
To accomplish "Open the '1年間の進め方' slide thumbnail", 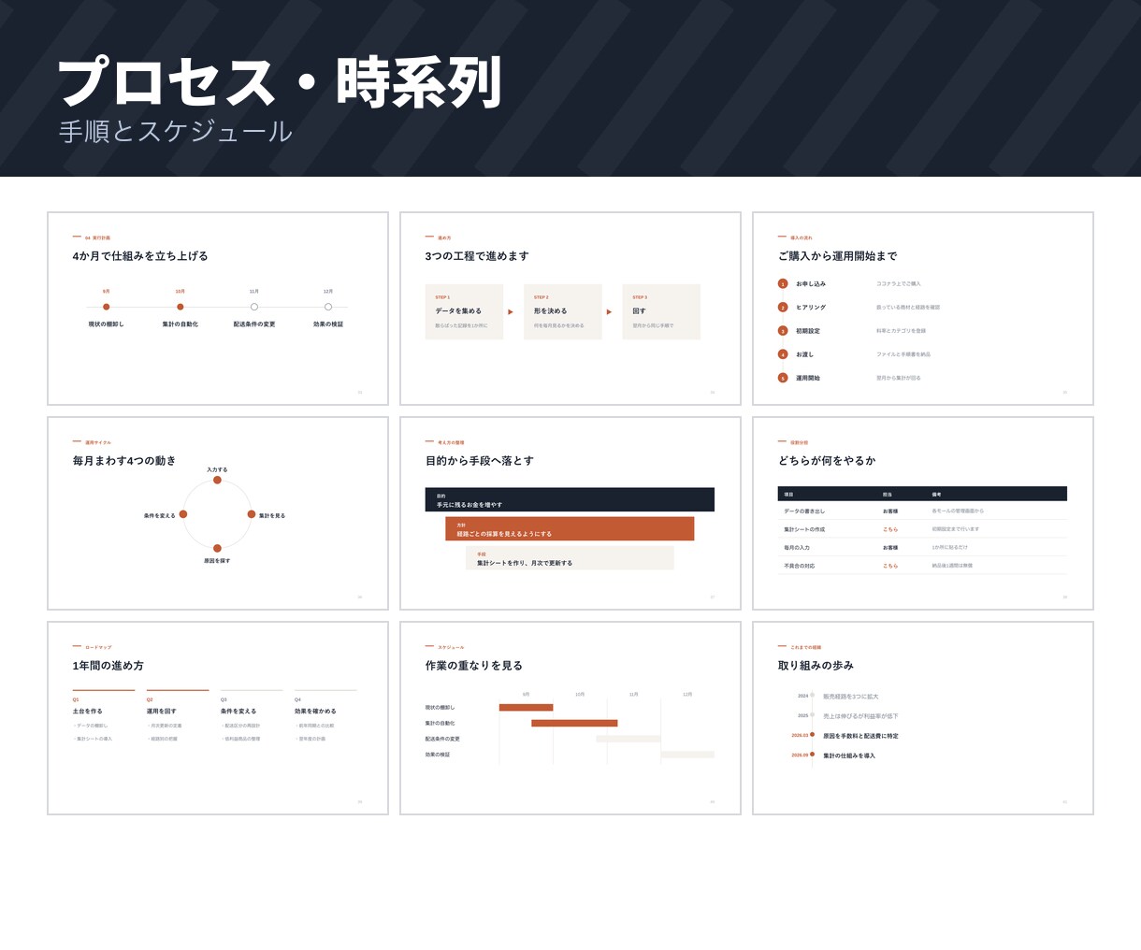I will point(218,718).
